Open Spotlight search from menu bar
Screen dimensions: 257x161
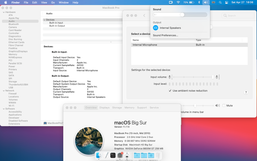click(220, 3)
